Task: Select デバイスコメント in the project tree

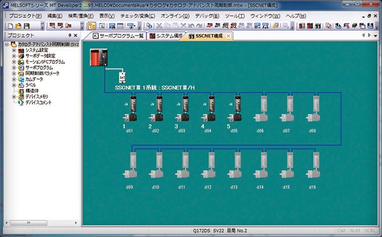Action: [38, 103]
